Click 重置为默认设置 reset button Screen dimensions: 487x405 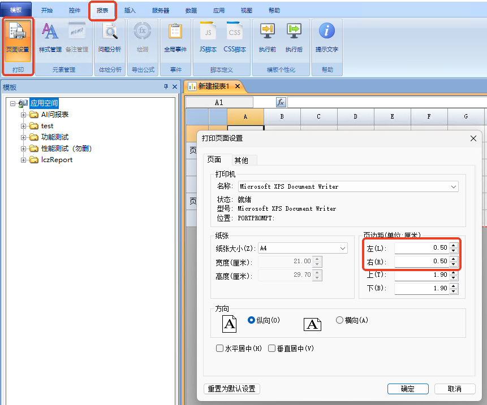pos(231,389)
